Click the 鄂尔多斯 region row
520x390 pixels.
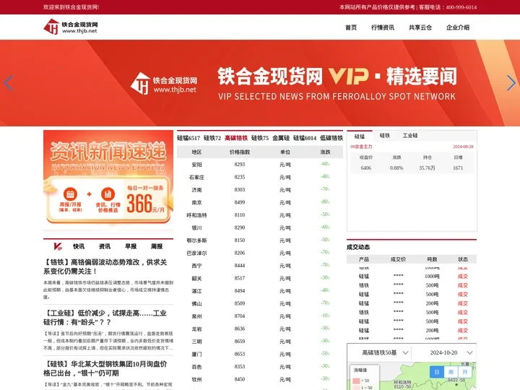tap(260, 240)
